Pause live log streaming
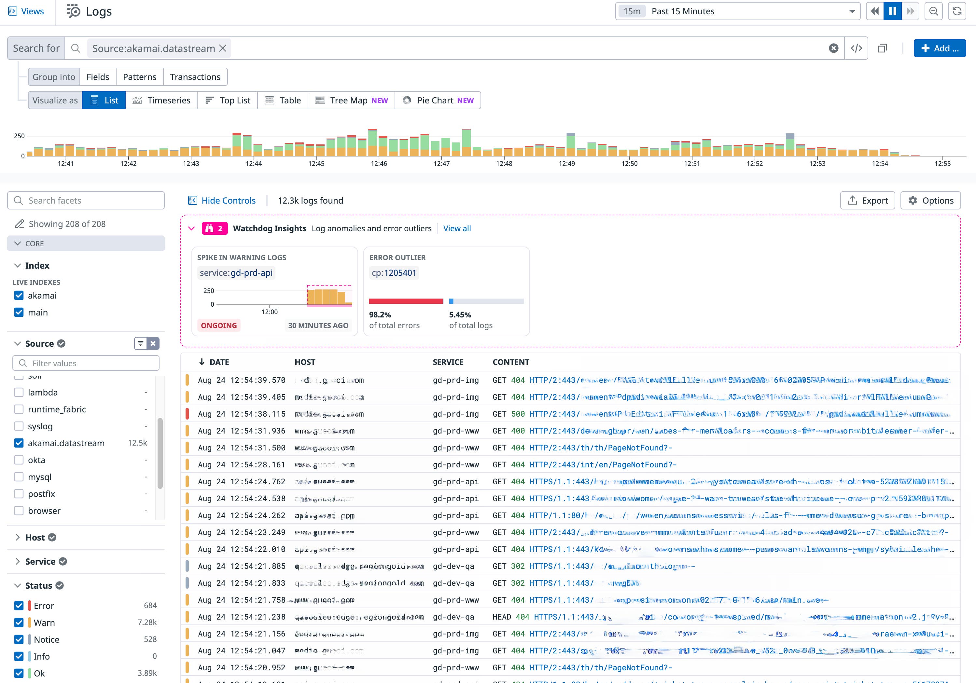The width and height of the screenshot is (976, 683). coord(892,11)
